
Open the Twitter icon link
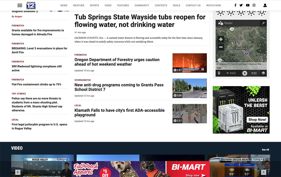coord(241,5)
